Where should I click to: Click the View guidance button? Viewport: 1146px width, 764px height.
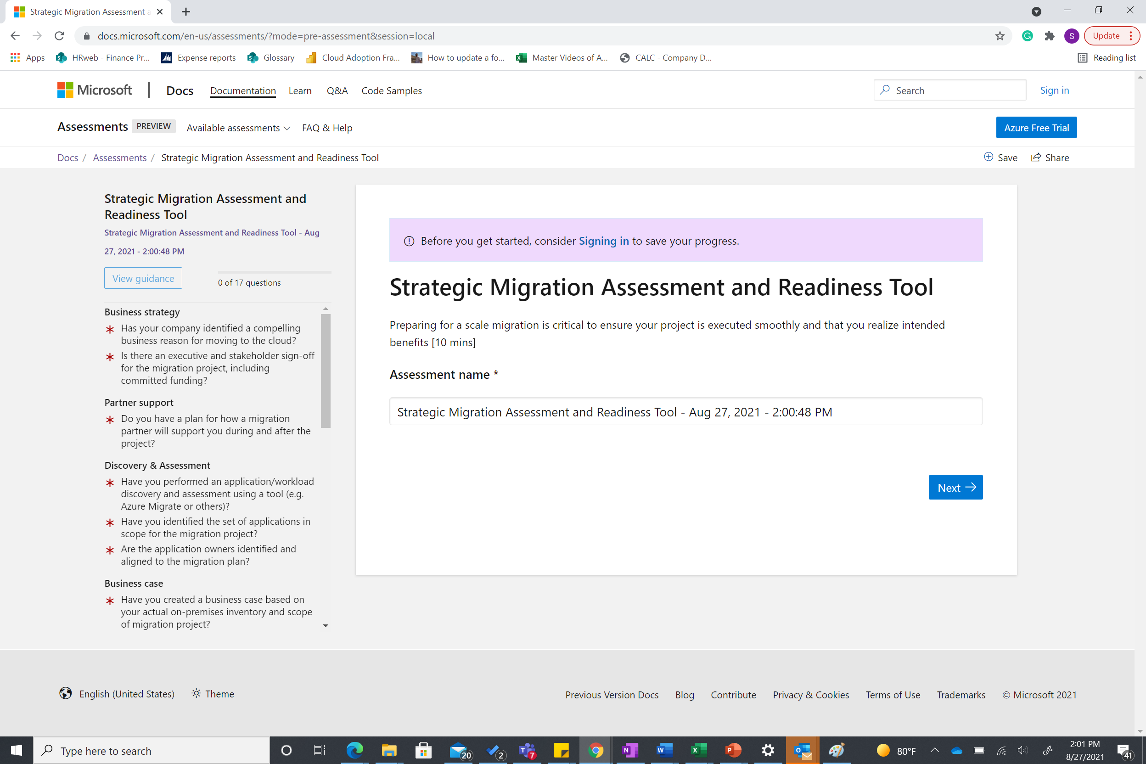(x=142, y=277)
